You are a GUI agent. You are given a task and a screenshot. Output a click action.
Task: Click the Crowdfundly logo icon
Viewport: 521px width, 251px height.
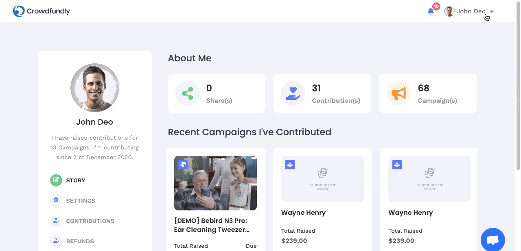point(19,11)
